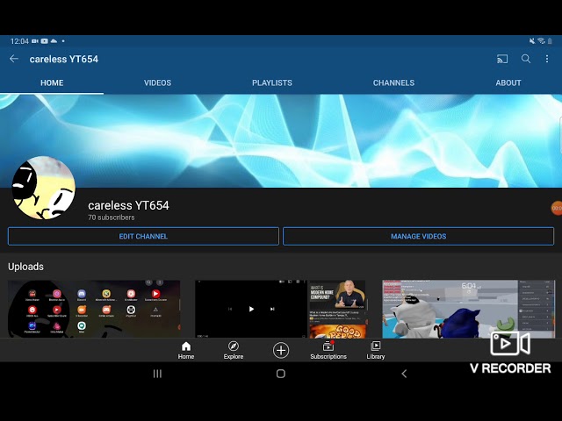Open the Subscriptions icon
The image size is (562, 421).
click(x=328, y=350)
